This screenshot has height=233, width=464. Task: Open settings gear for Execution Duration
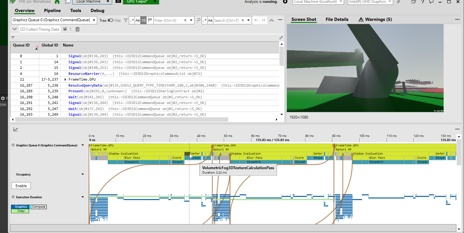(13, 197)
